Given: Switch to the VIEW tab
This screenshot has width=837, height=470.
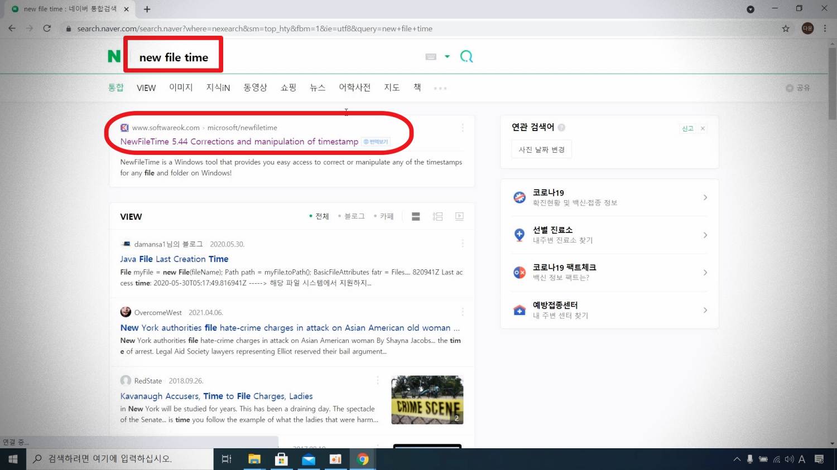Looking at the screenshot, I should [146, 88].
